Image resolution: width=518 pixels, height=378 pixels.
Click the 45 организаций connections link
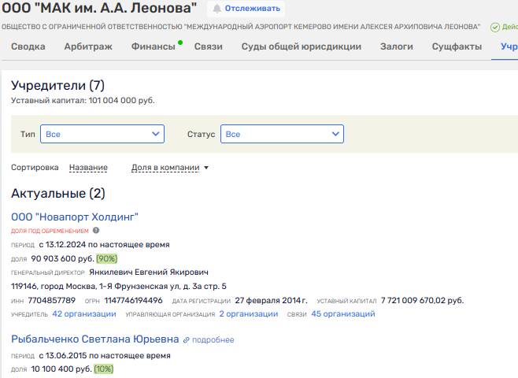pyautogui.click(x=343, y=314)
